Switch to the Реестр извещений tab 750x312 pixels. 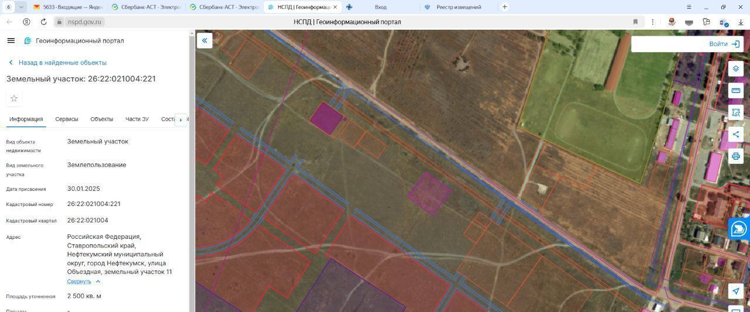pyautogui.click(x=458, y=7)
